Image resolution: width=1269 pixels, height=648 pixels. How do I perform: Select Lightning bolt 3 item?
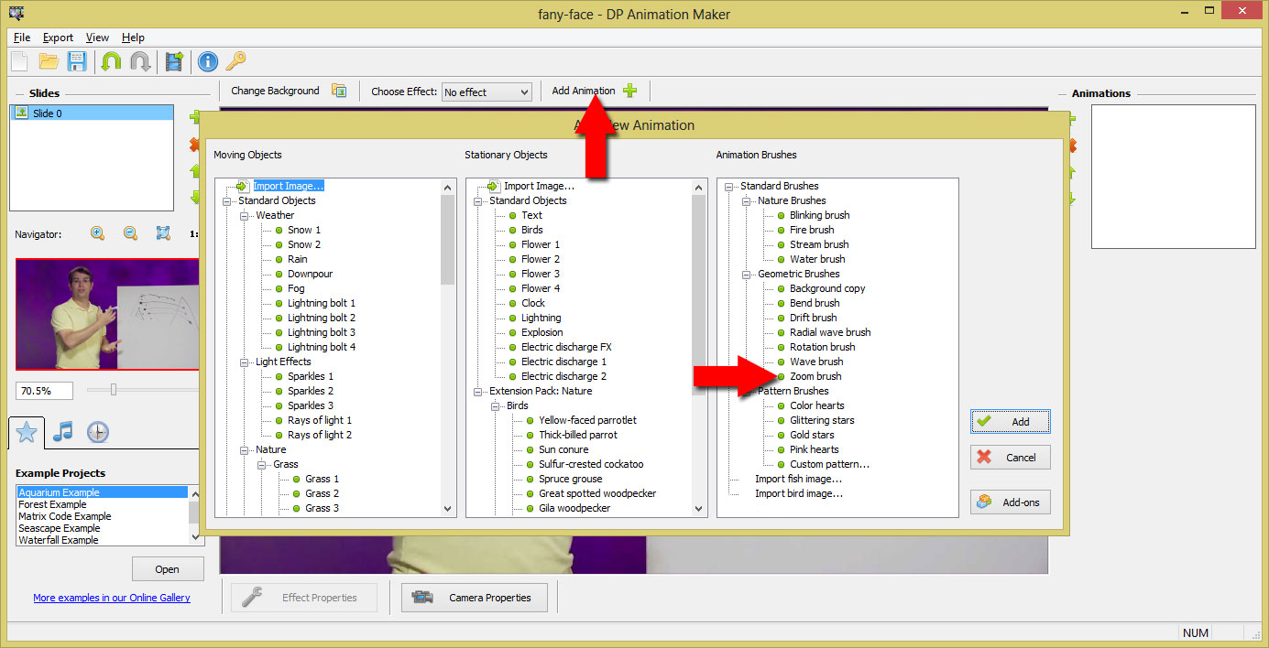click(322, 332)
